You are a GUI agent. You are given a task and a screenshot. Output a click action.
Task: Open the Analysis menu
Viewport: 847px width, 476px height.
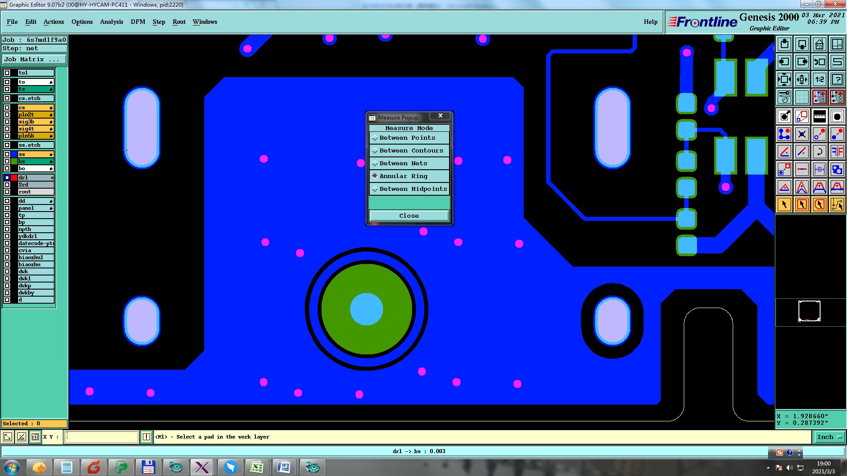click(112, 22)
